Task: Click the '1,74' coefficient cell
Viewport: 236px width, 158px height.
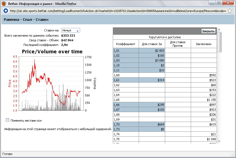Action: click(126, 134)
